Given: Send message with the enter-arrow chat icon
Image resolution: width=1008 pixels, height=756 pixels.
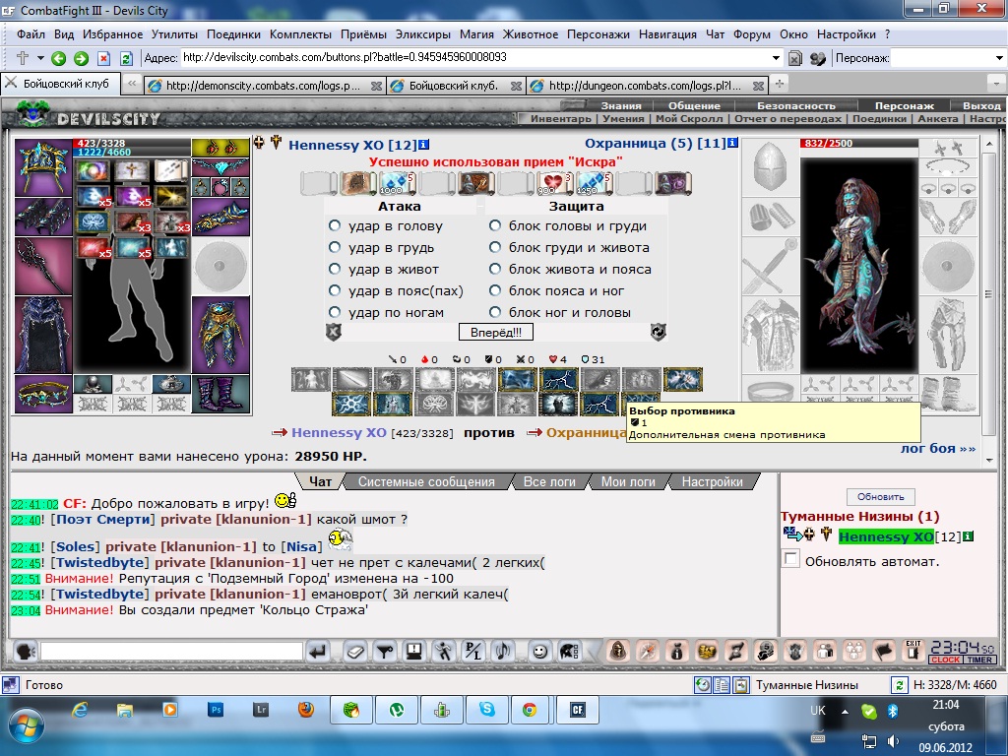Looking at the screenshot, I should pyautogui.click(x=318, y=652).
